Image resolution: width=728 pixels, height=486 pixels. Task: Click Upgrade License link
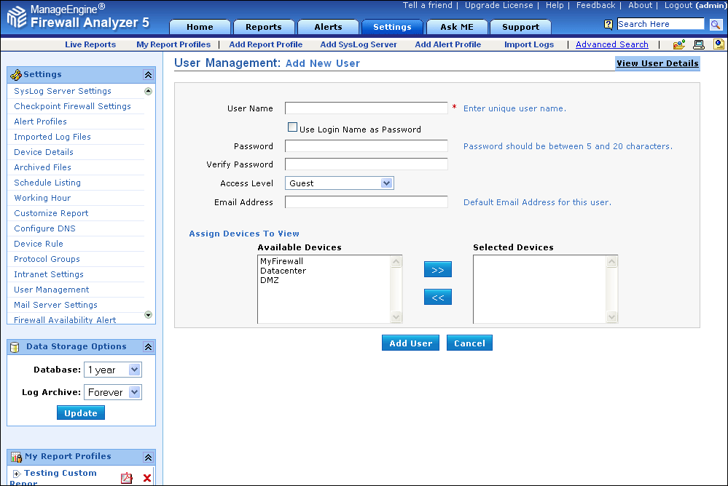[498, 6]
